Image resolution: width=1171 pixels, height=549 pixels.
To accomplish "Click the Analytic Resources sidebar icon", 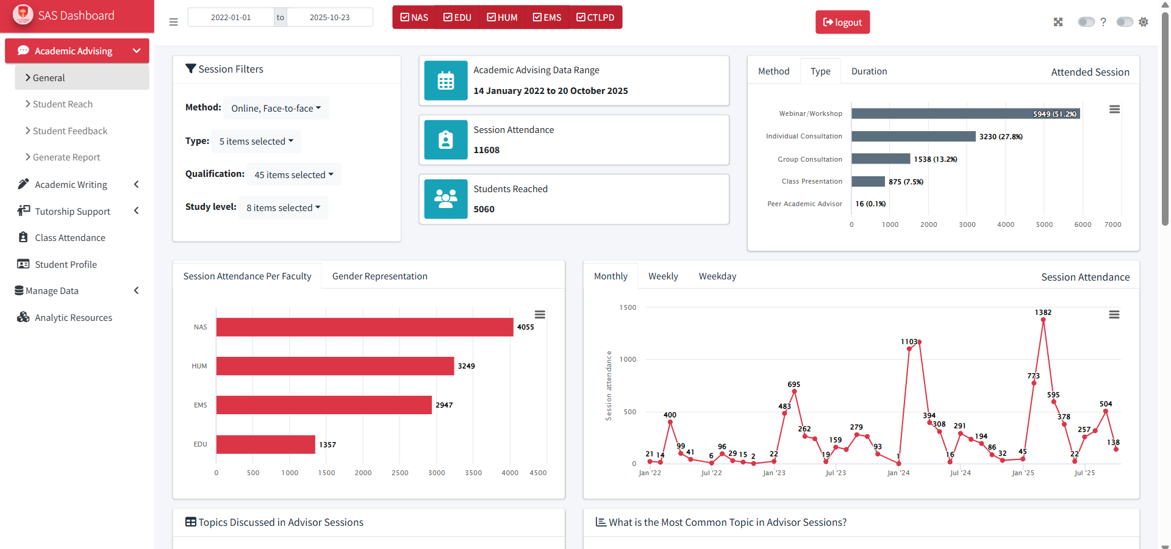I will click(x=23, y=317).
